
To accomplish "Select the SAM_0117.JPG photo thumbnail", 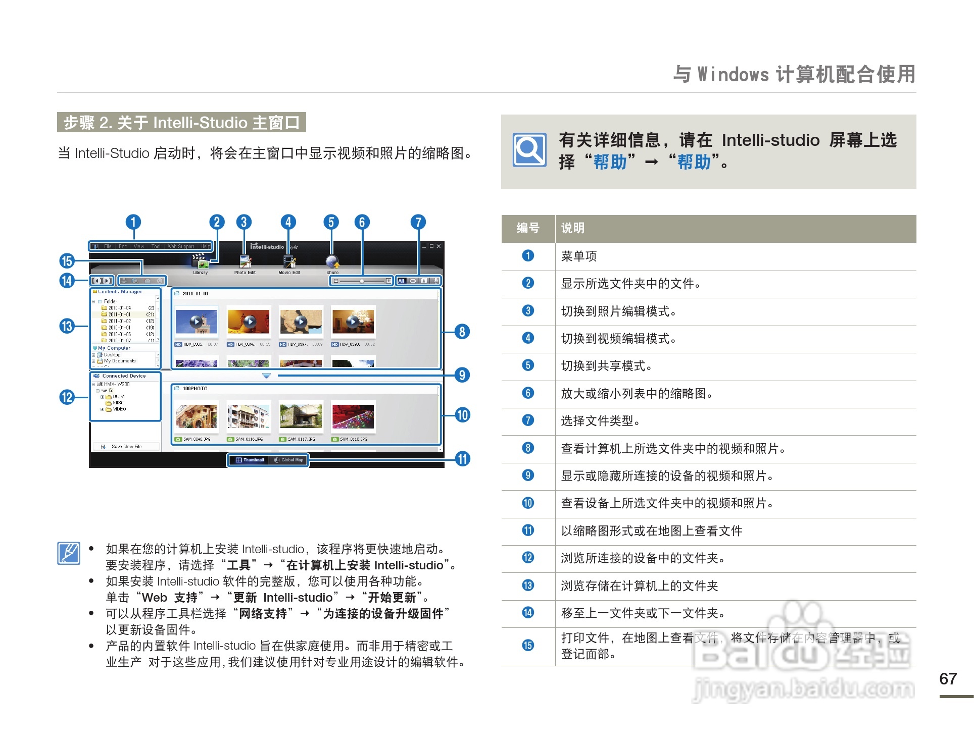I will tap(301, 417).
